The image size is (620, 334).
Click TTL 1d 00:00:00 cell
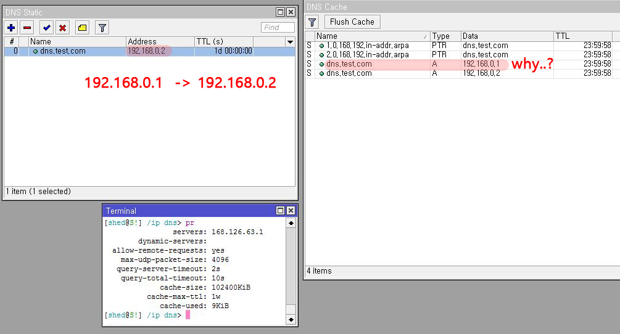point(233,51)
